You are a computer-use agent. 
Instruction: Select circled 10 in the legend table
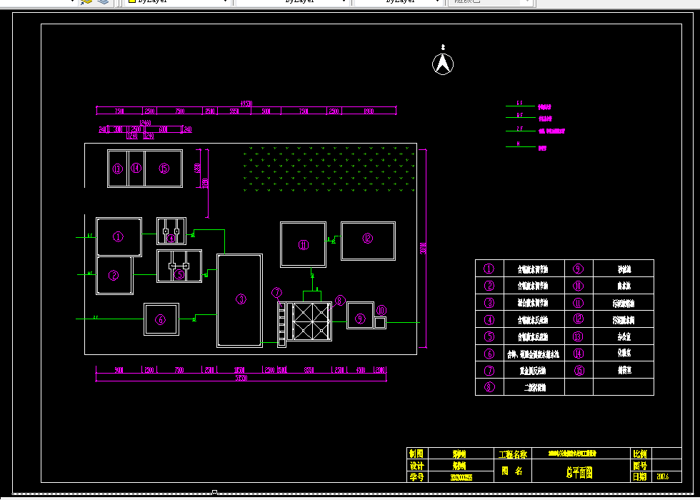point(578,286)
